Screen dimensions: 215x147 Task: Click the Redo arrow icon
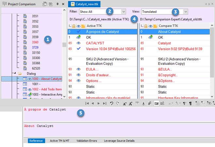click(117, 103)
